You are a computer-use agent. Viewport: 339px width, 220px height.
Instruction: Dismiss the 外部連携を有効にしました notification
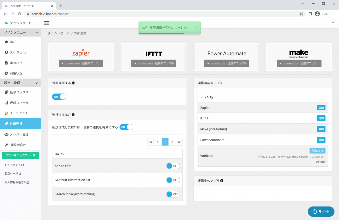pyautogui.click(x=196, y=28)
